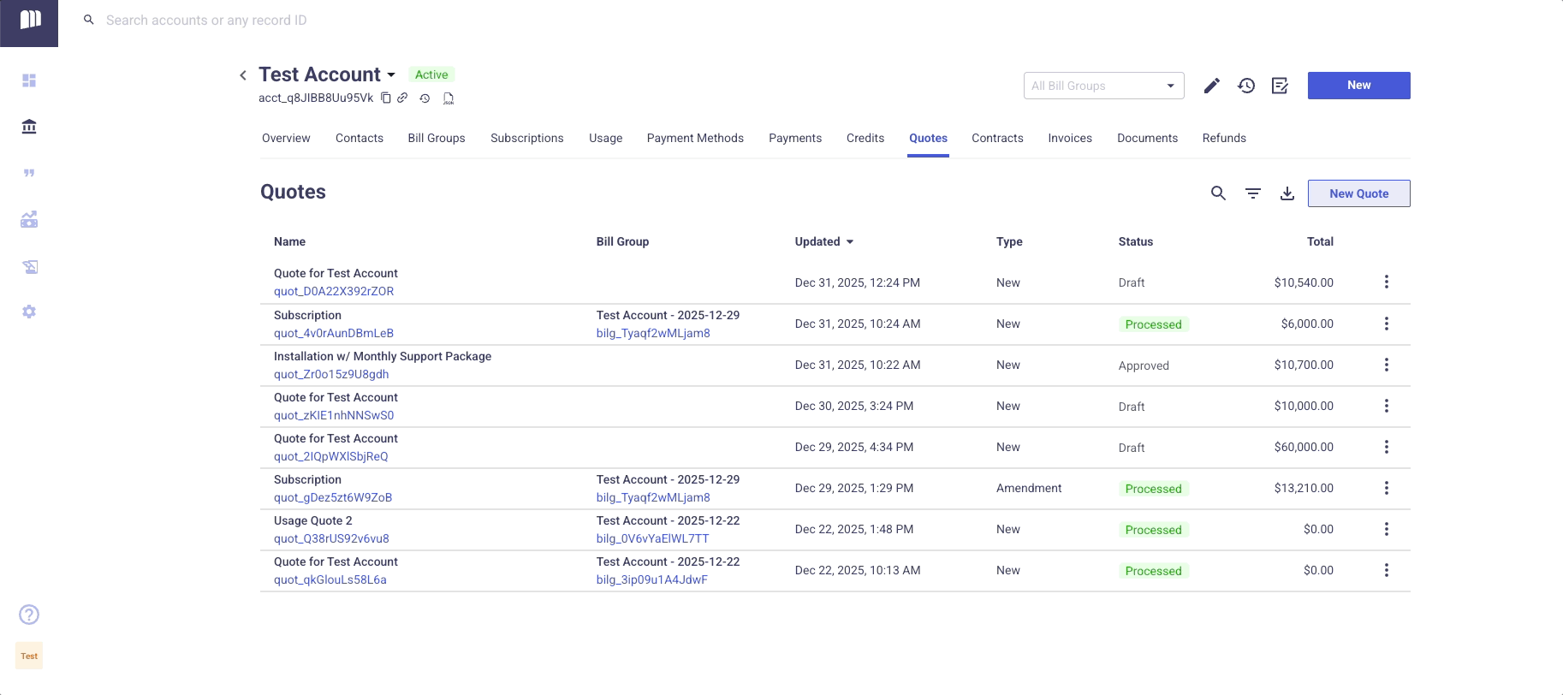Search quotes with magnifier icon
Screen dimensions: 1563x695
1219,193
